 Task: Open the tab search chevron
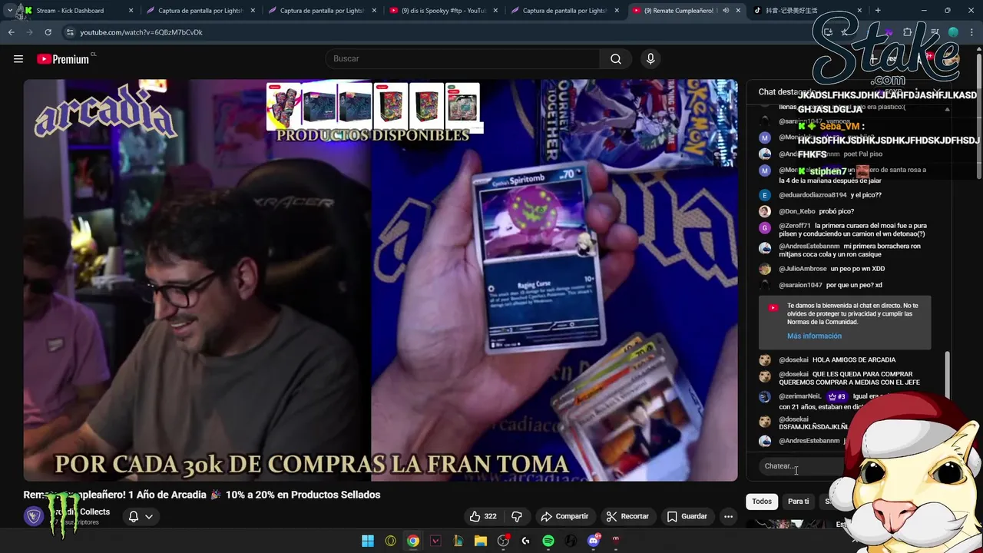tap(9, 11)
